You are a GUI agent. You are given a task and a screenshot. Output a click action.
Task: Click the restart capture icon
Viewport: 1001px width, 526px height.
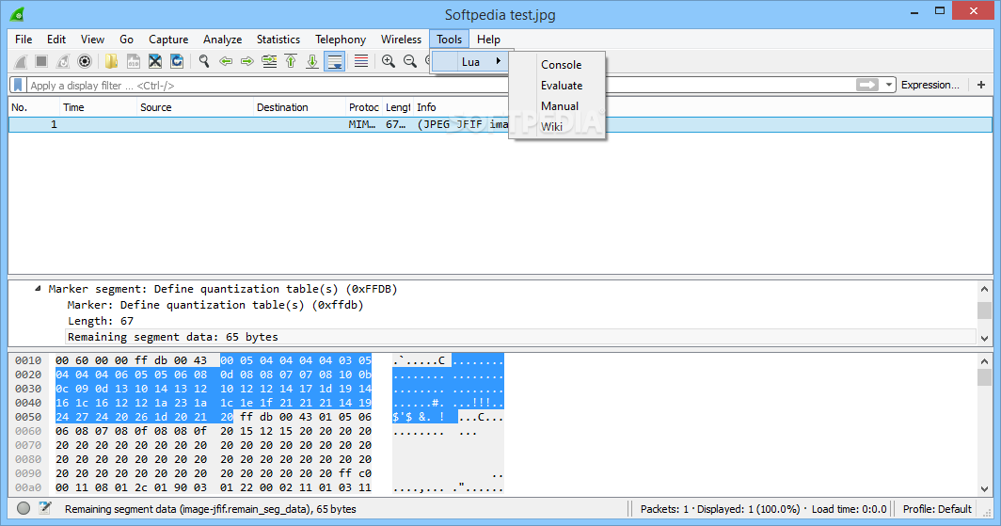62,61
